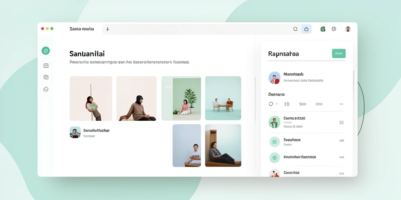401x200 pixels.
Task: Open the three-dots menu in the Desnans row
Action: pyautogui.click(x=341, y=104)
